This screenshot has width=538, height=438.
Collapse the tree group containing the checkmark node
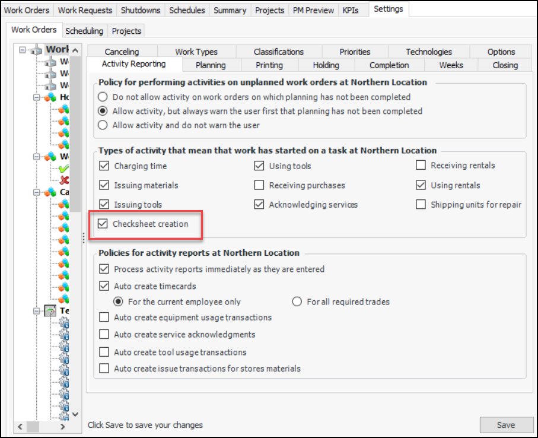tap(36, 157)
